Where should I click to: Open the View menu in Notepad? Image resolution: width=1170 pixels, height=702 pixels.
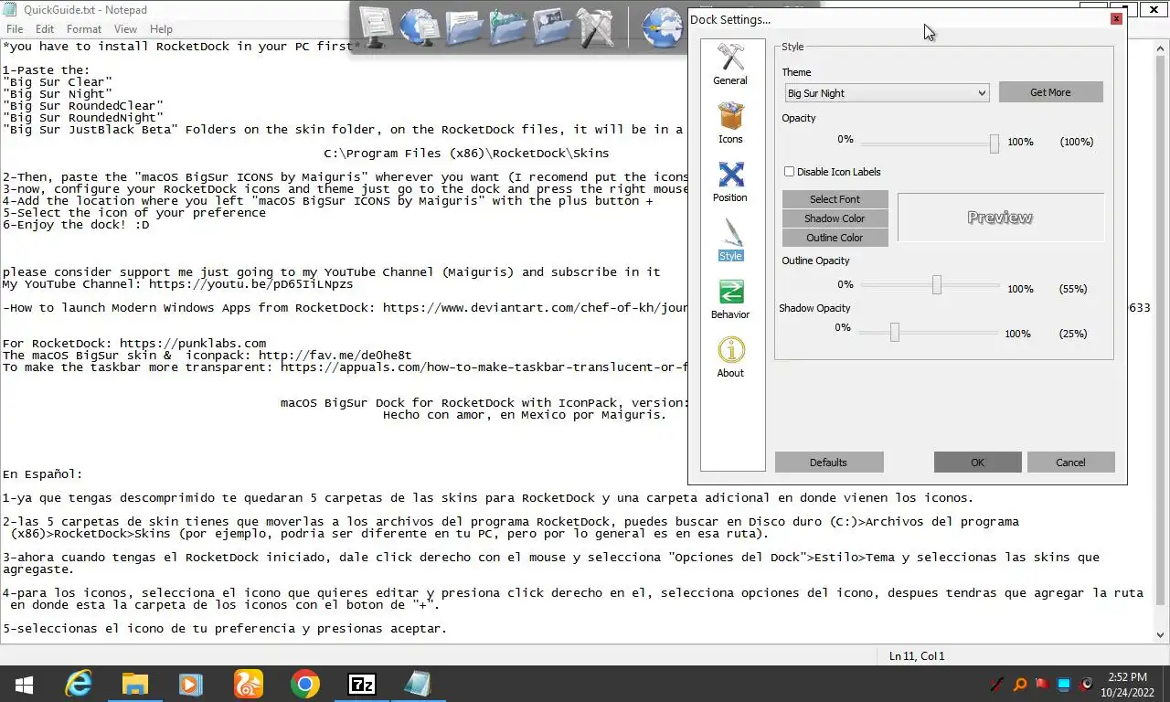[x=125, y=29]
